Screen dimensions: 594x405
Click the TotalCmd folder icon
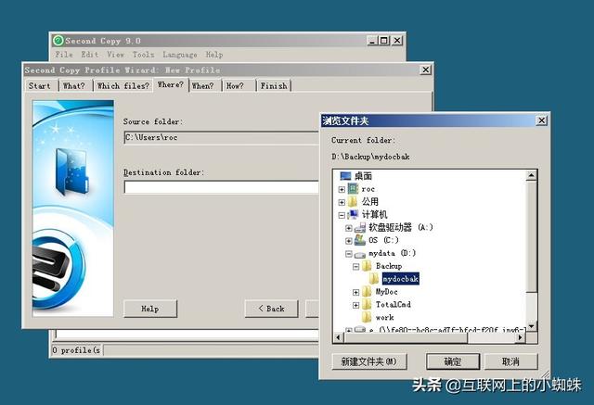(367, 304)
